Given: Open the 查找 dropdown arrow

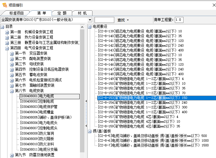Looking at the screenshot, I should [x=128, y=20].
